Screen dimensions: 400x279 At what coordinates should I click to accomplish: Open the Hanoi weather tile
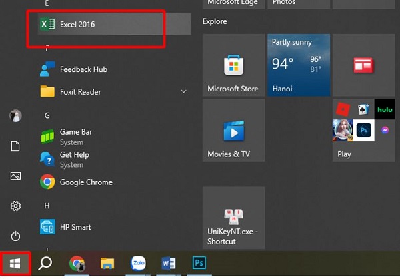click(299, 65)
